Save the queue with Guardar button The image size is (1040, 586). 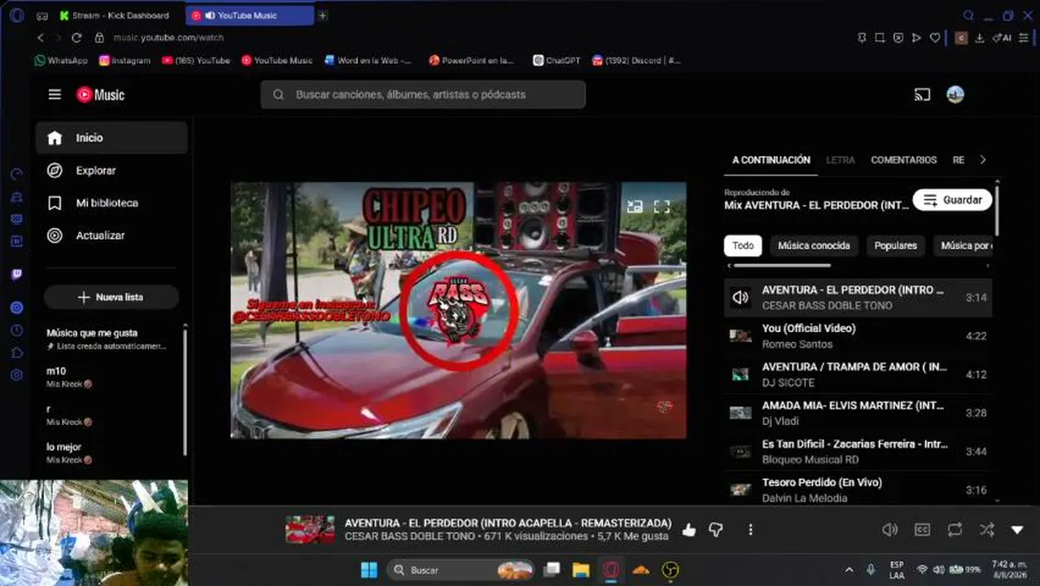(953, 200)
